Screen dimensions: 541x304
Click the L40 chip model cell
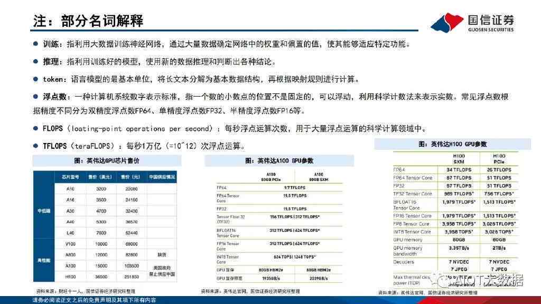click(70, 233)
